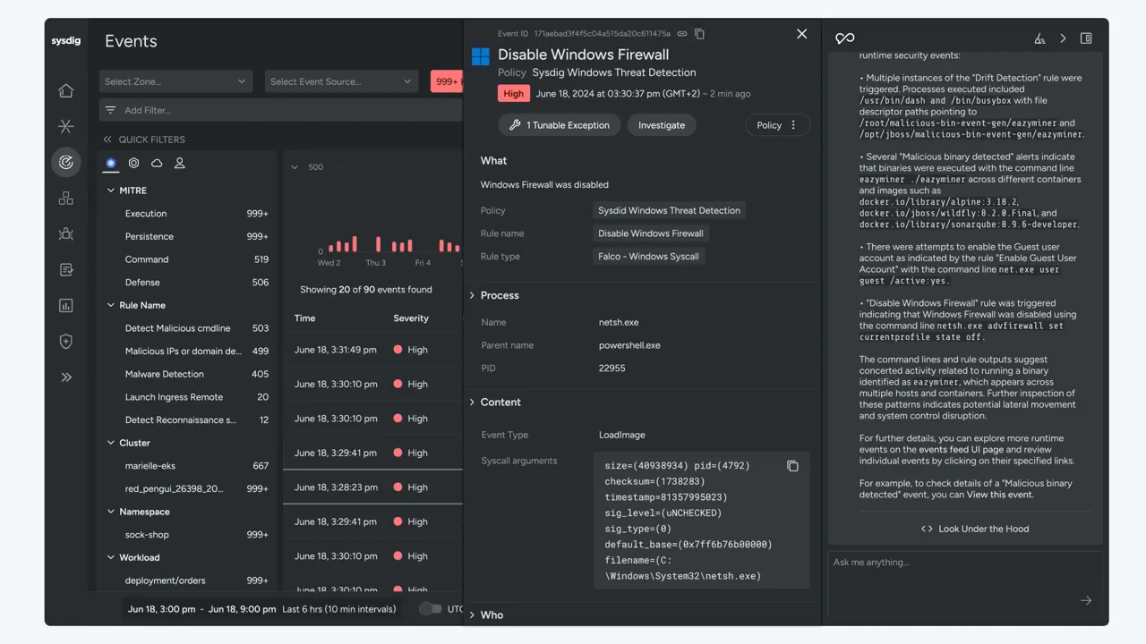Click the Windows logo icon beside event title
Screen dimensions: 1146x644
pos(481,56)
